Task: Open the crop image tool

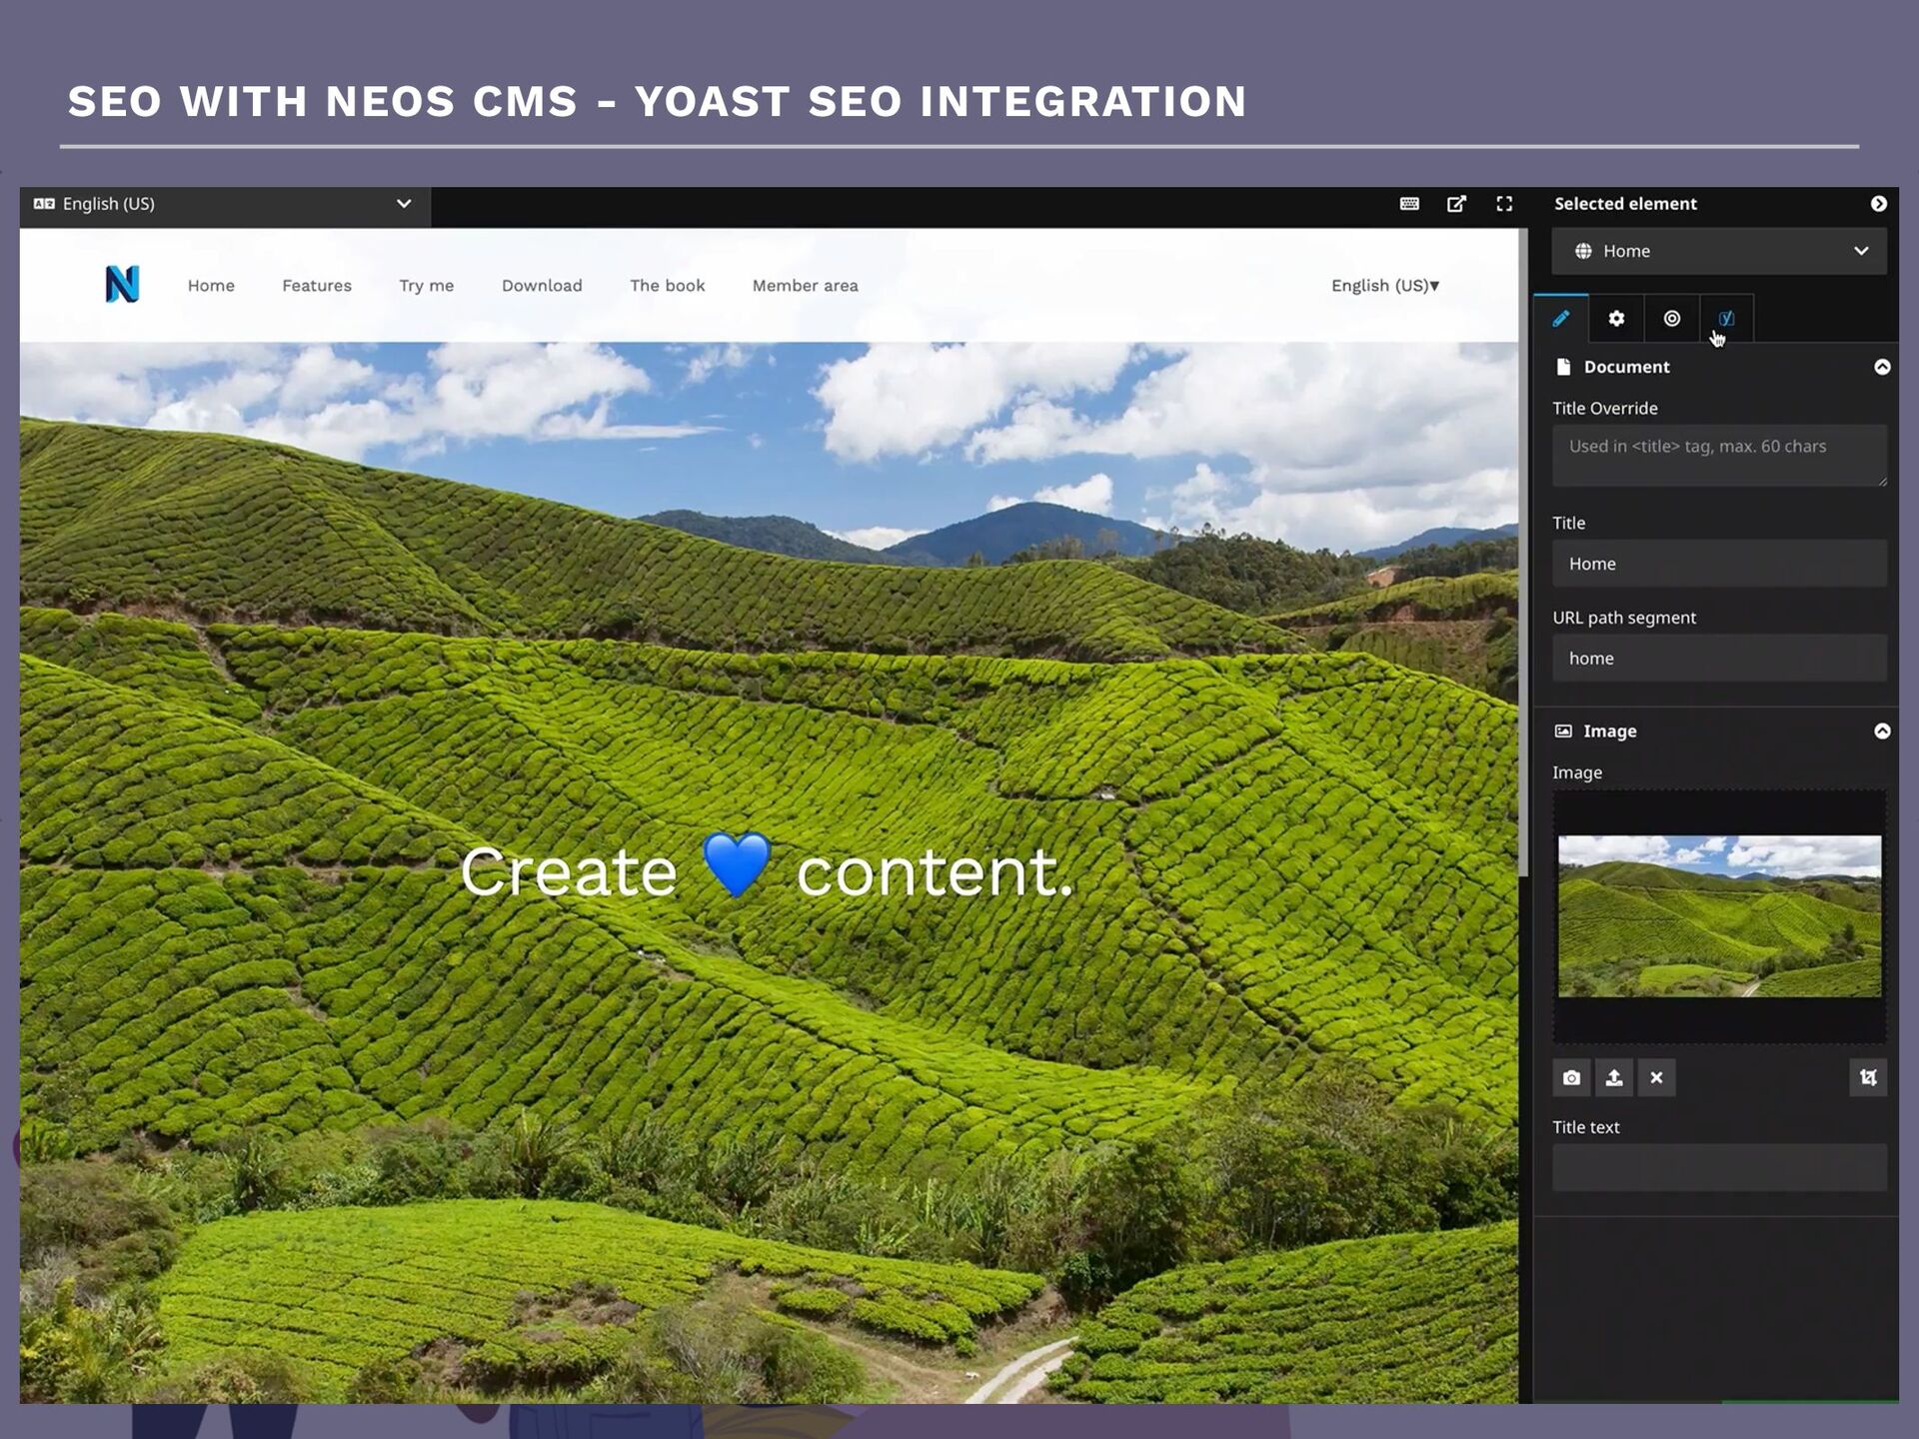Action: pos(1868,1077)
